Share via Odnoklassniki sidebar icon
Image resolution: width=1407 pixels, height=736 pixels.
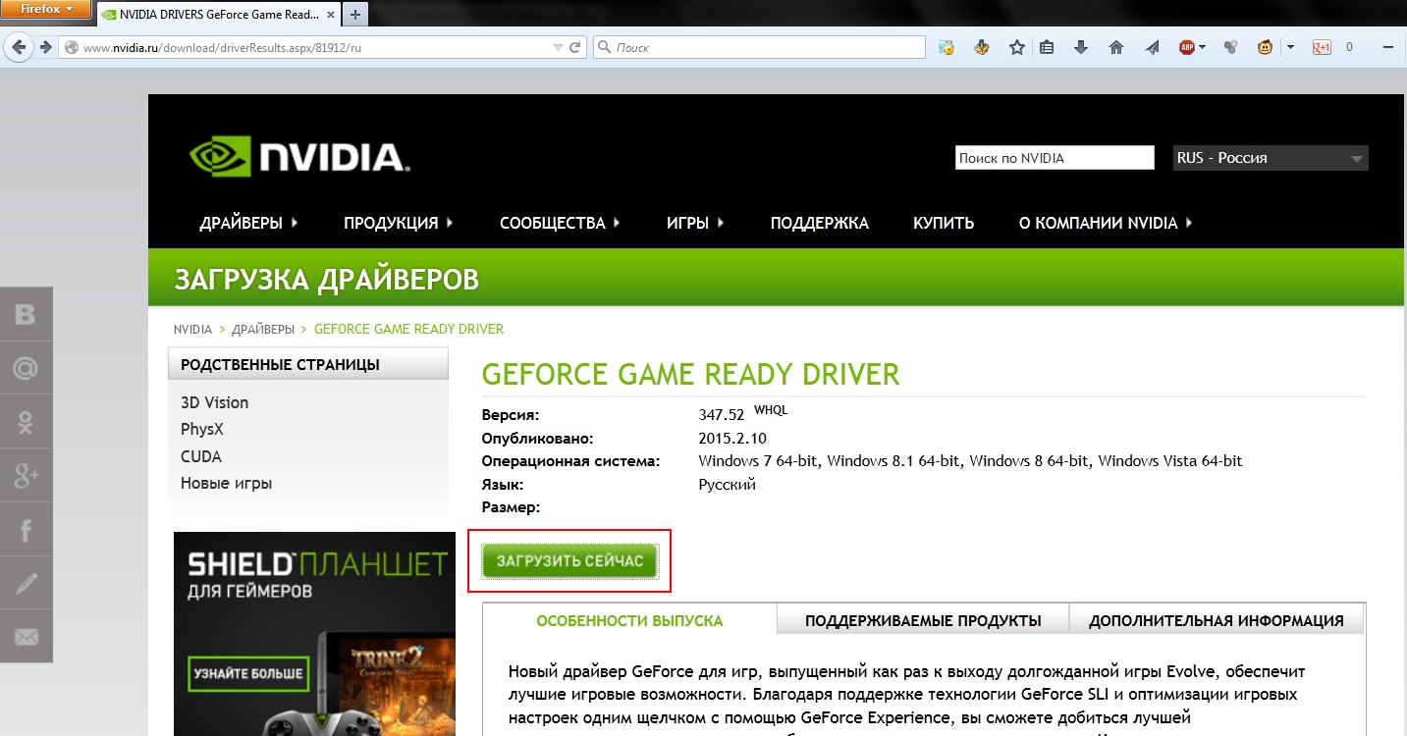click(x=27, y=422)
